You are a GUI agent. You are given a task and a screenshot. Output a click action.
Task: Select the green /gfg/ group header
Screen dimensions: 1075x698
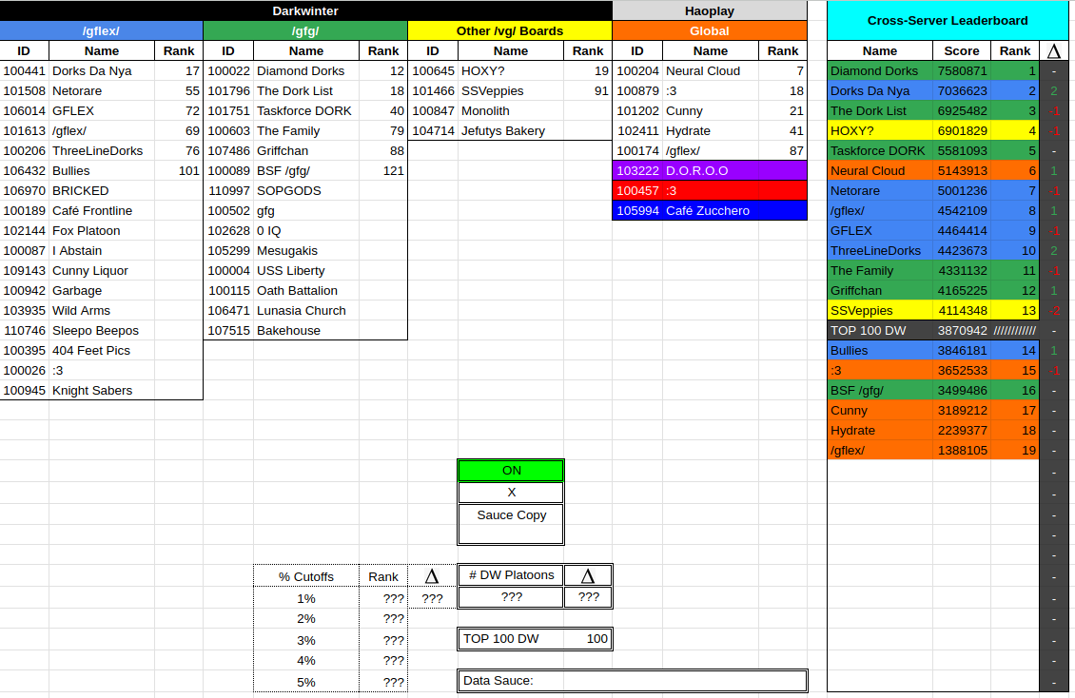click(305, 30)
